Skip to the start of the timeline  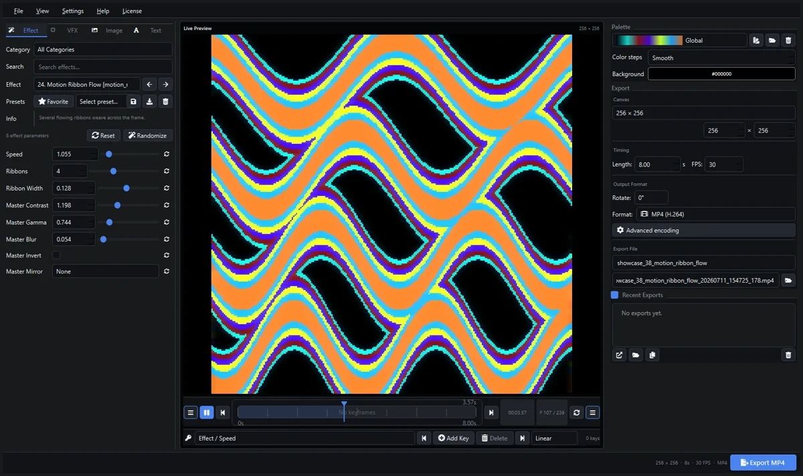(x=223, y=412)
